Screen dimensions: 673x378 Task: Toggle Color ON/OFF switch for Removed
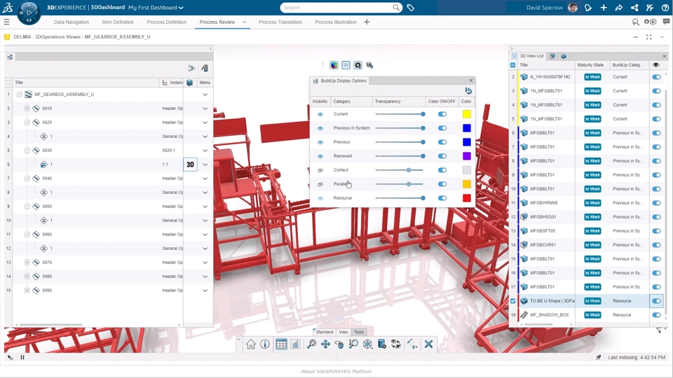(x=442, y=156)
